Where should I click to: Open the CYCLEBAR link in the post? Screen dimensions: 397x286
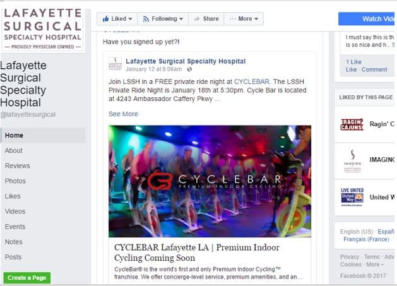coord(252,81)
